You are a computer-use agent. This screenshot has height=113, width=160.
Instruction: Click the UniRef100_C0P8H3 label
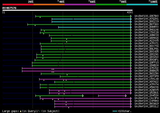point(146,101)
